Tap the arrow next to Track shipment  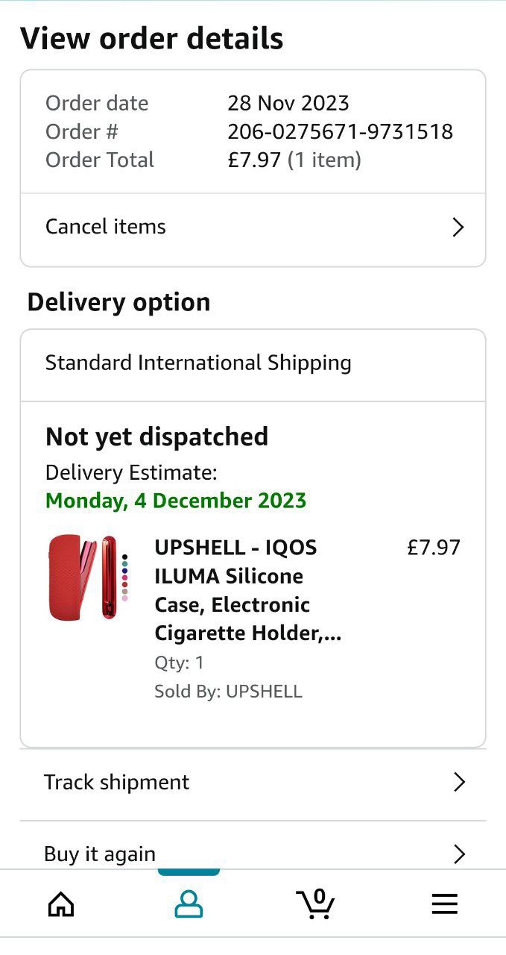click(459, 782)
